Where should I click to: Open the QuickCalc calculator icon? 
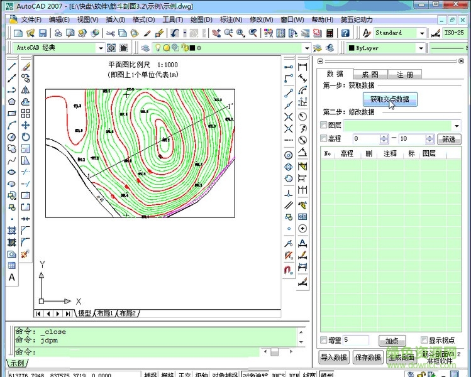[x=328, y=33]
